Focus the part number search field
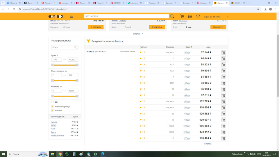 (x=126, y=16)
